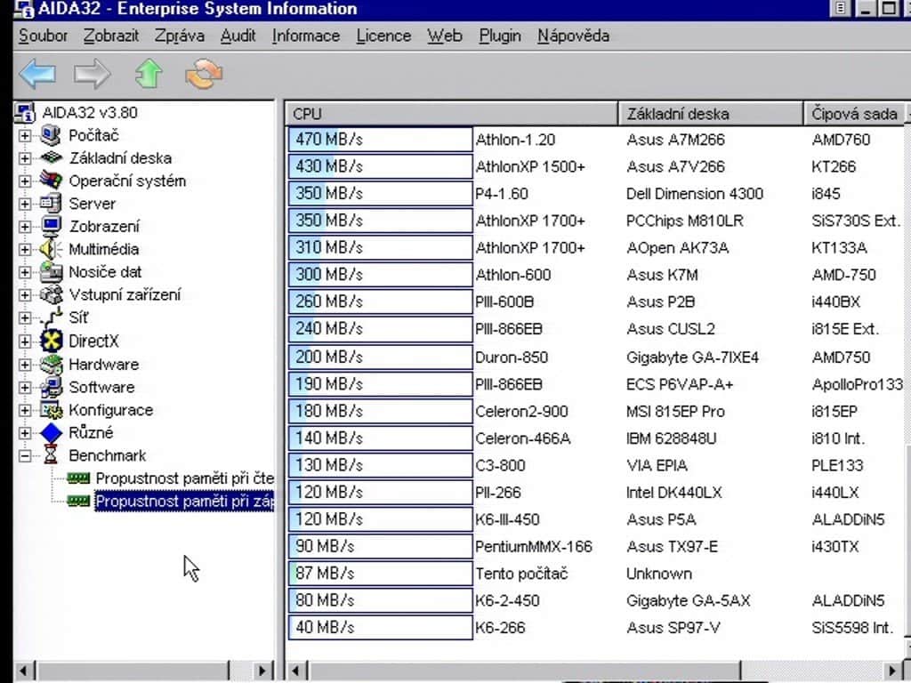Select the Počítač computer icon
911x683 pixels.
coord(51,135)
